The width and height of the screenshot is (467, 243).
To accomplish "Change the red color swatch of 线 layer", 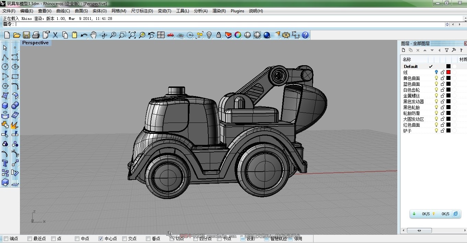I will 448,72.
